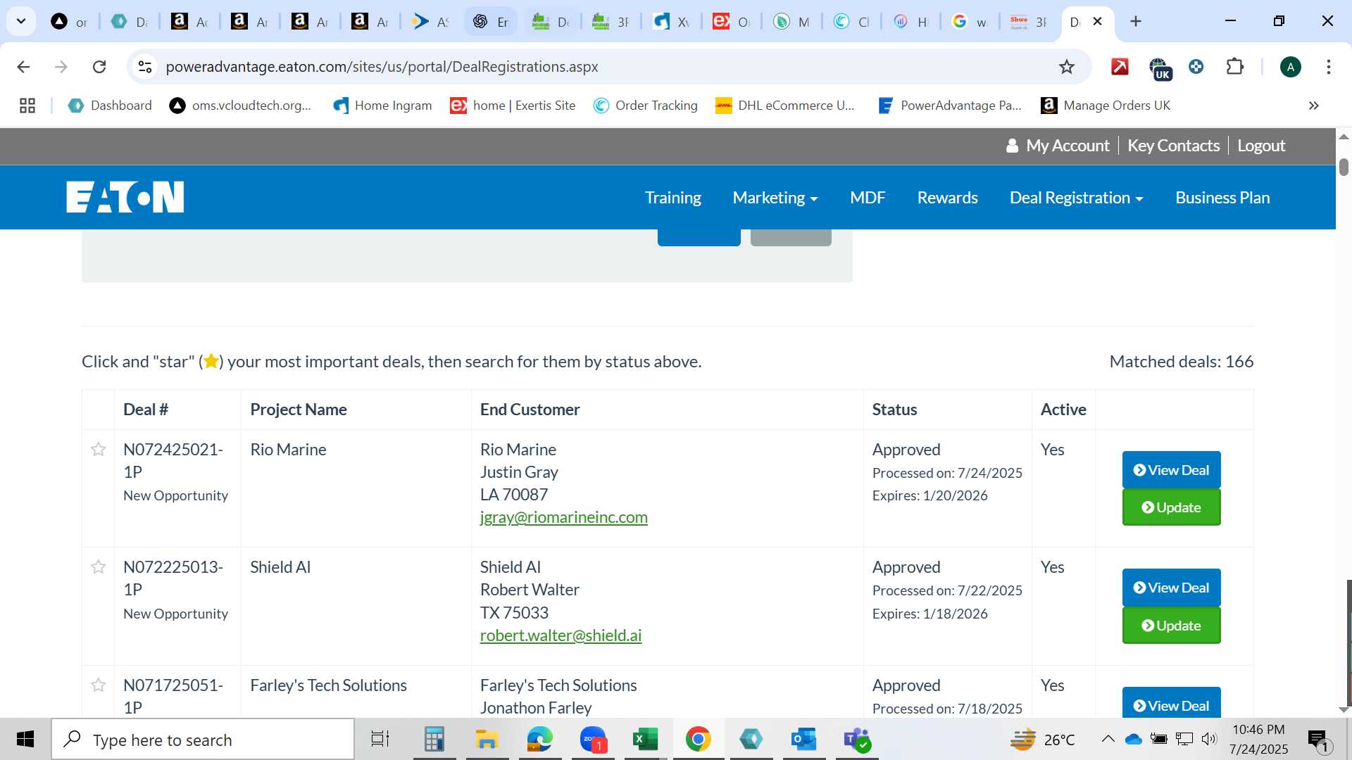Open Task View on taskbar
This screenshot has width=1352, height=760.
(380, 739)
